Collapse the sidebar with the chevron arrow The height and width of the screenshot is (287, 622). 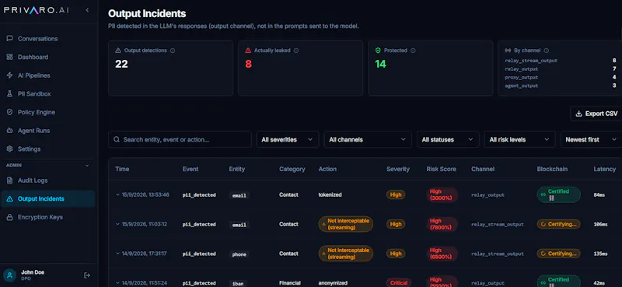(87, 10)
